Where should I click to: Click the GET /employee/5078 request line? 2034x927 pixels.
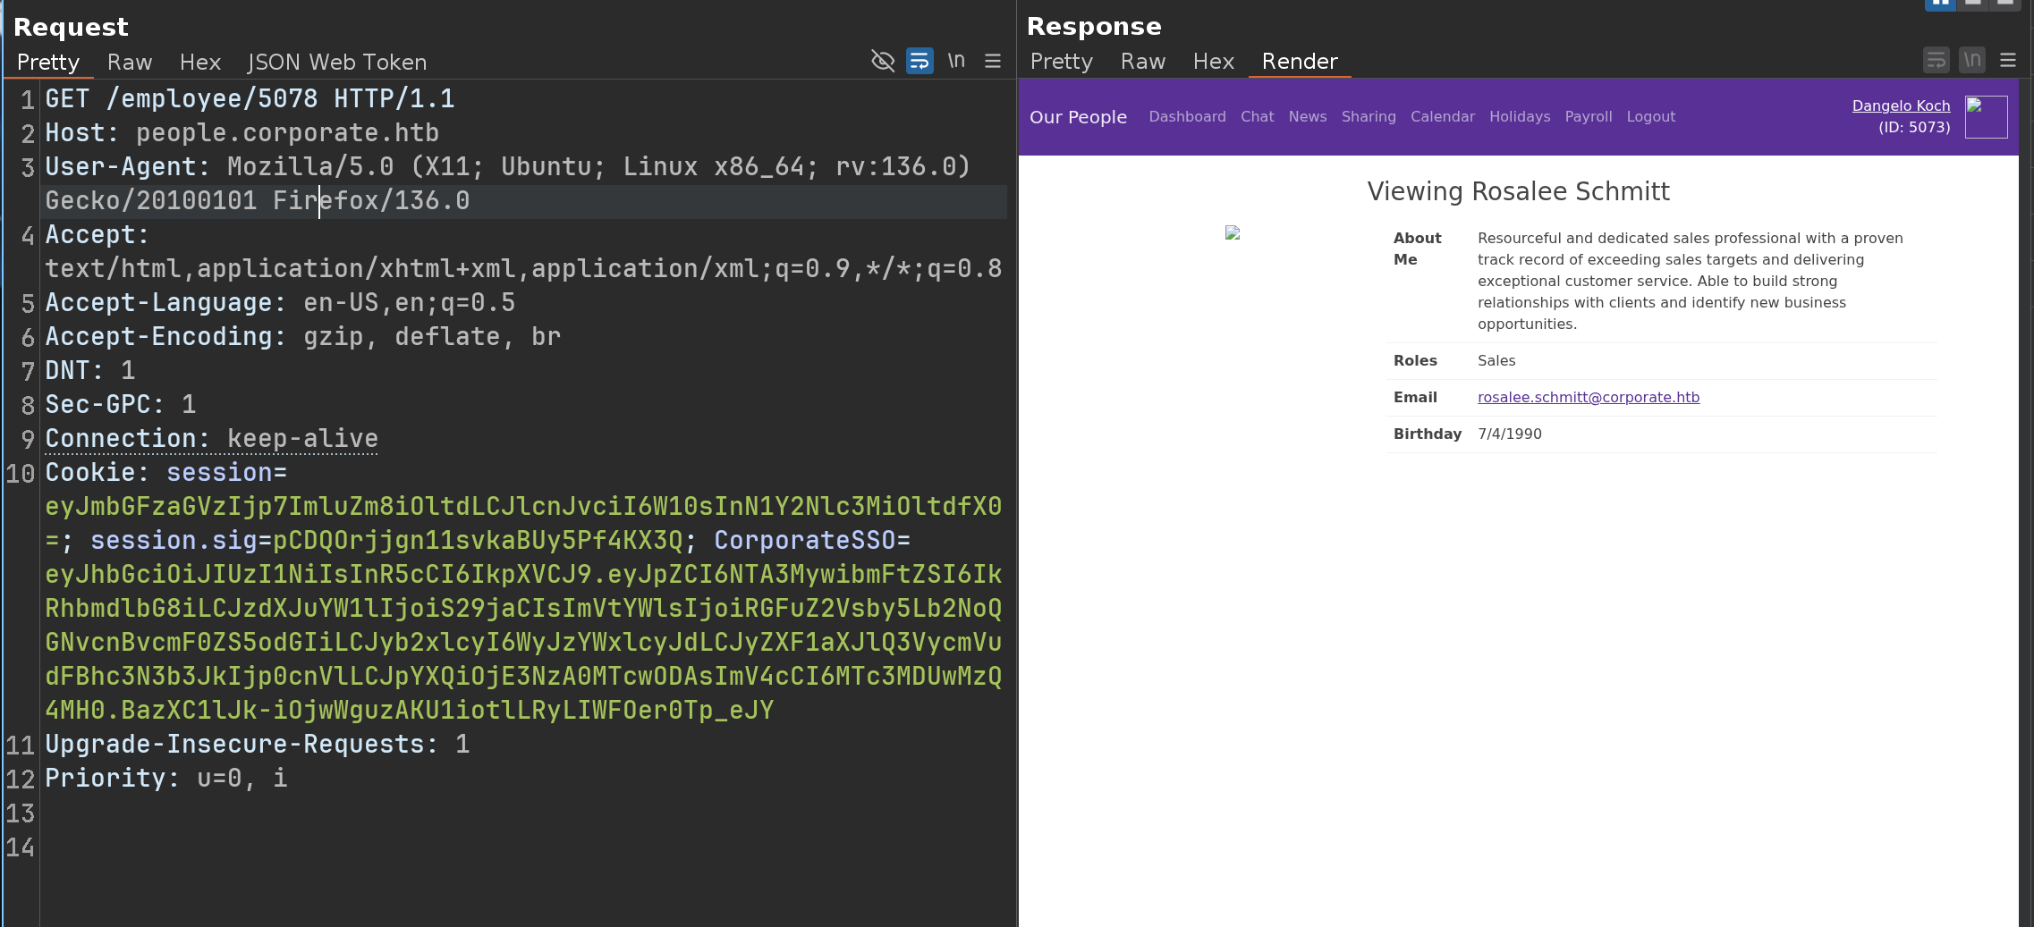(250, 98)
